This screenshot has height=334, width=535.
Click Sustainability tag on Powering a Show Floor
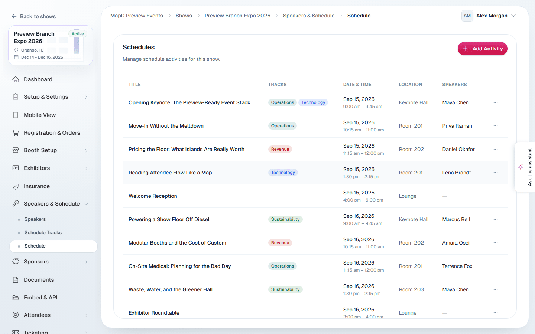point(285,219)
